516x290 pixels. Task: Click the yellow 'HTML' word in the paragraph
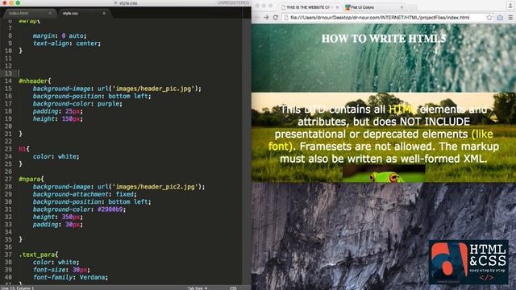pyautogui.click(x=402, y=110)
